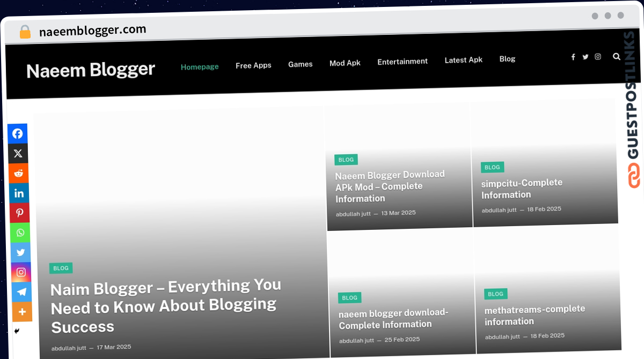Click author abdullah jutt on simpcitu post
Viewport: 644px width, 359px height.
[499, 210]
